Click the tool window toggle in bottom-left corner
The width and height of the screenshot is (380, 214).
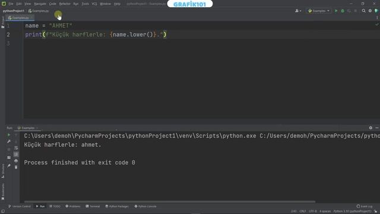(2, 212)
